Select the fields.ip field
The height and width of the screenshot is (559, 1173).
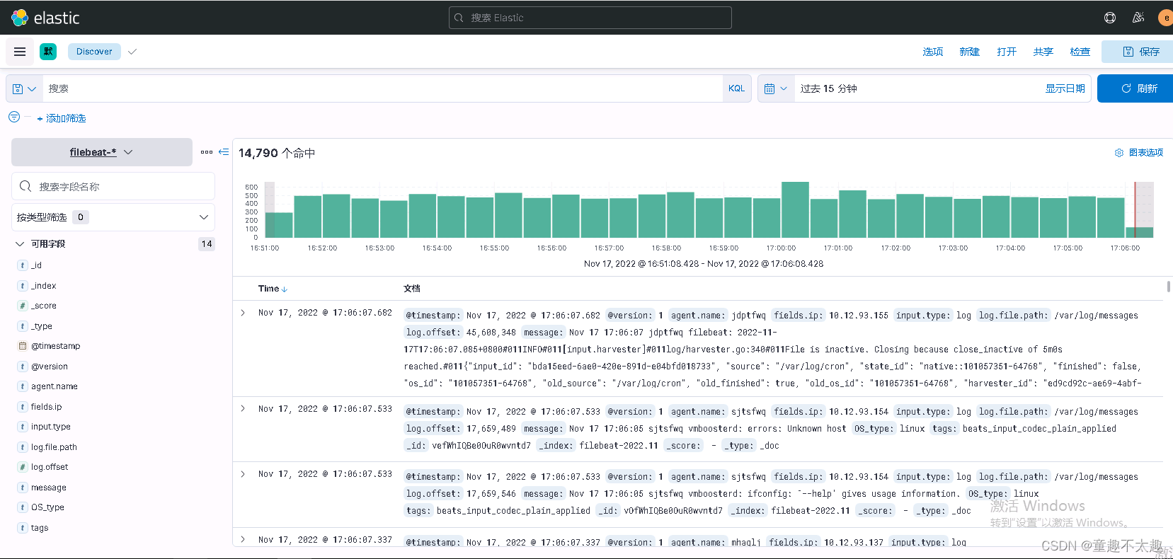point(46,407)
